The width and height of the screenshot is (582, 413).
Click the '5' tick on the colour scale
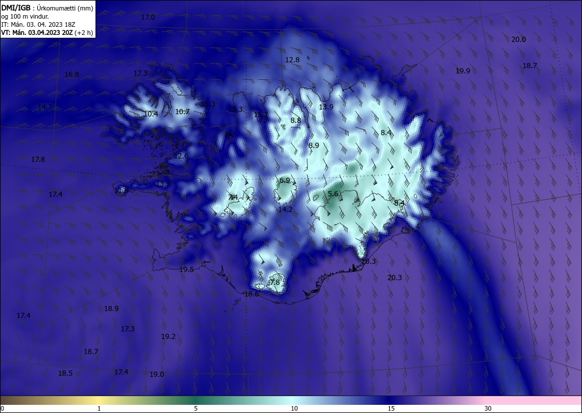(x=196, y=408)
